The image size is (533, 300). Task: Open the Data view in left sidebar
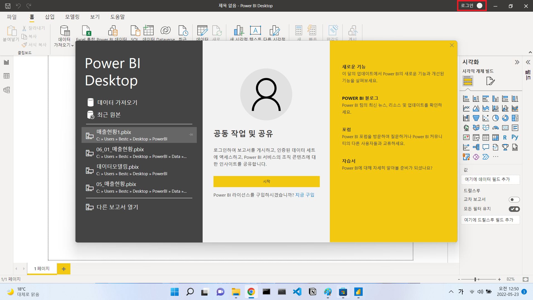point(6,76)
